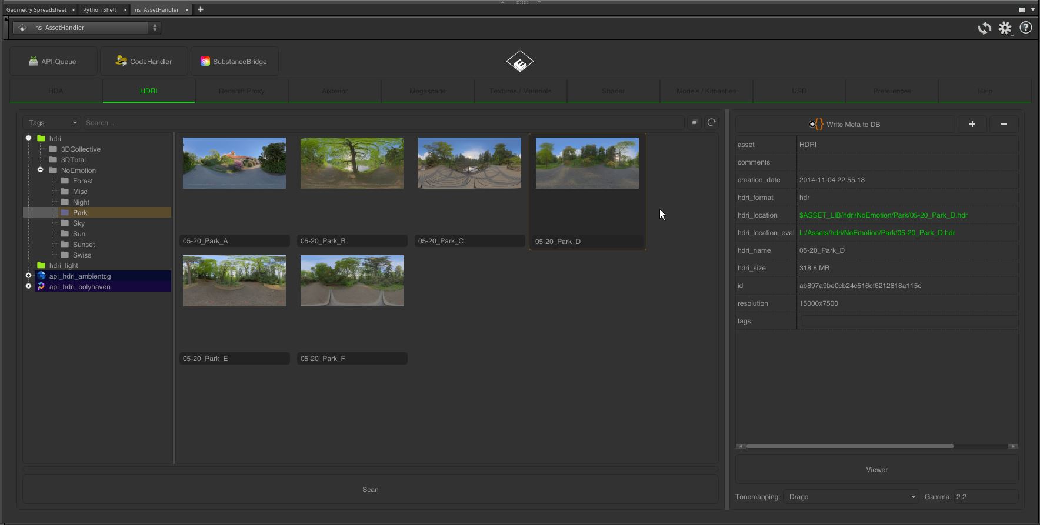Click the small square icon next to search
1040x525 pixels.
point(694,122)
